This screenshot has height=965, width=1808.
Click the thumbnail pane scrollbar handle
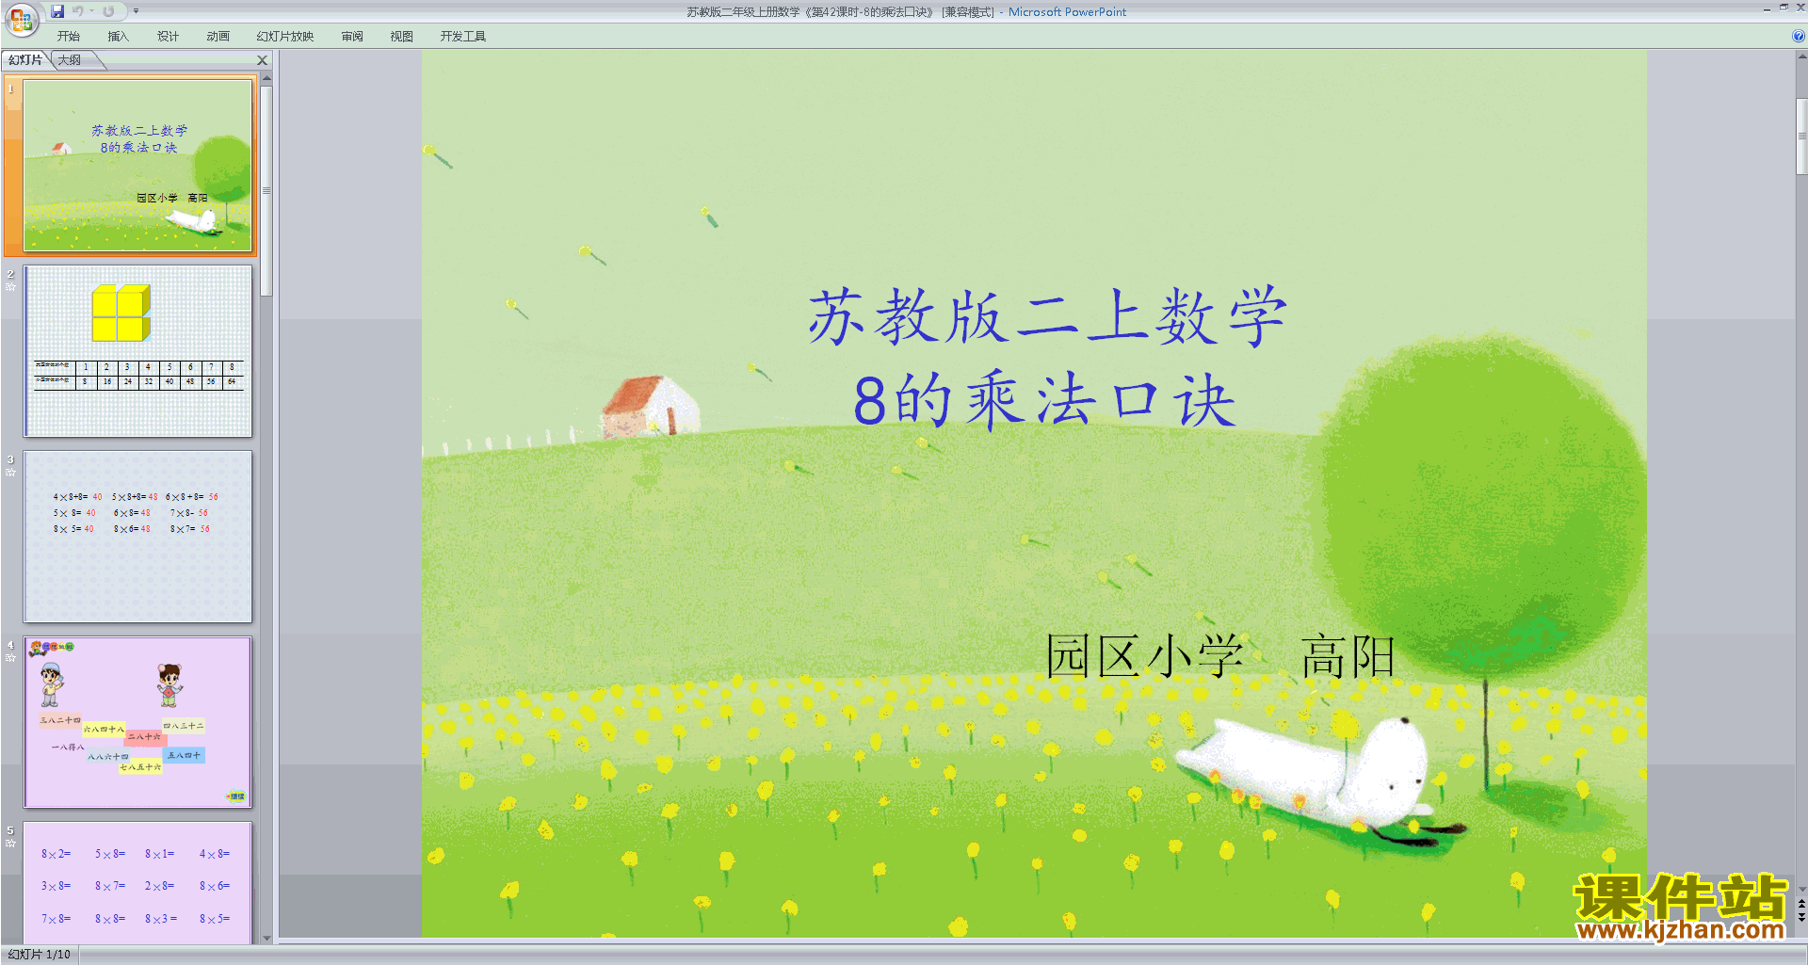point(266,191)
